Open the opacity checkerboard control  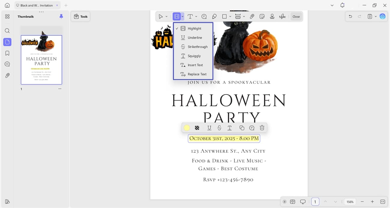click(x=197, y=128)
